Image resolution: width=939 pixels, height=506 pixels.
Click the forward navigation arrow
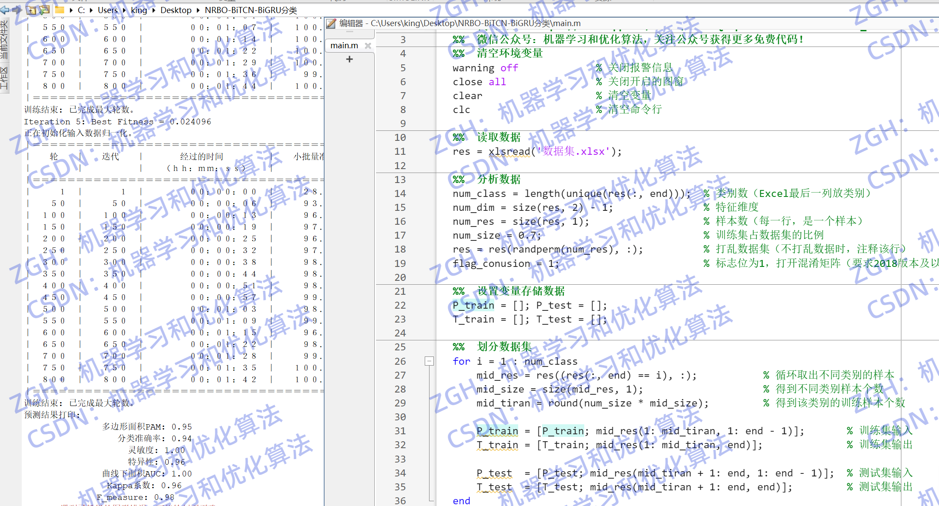[x=17, y=10]
